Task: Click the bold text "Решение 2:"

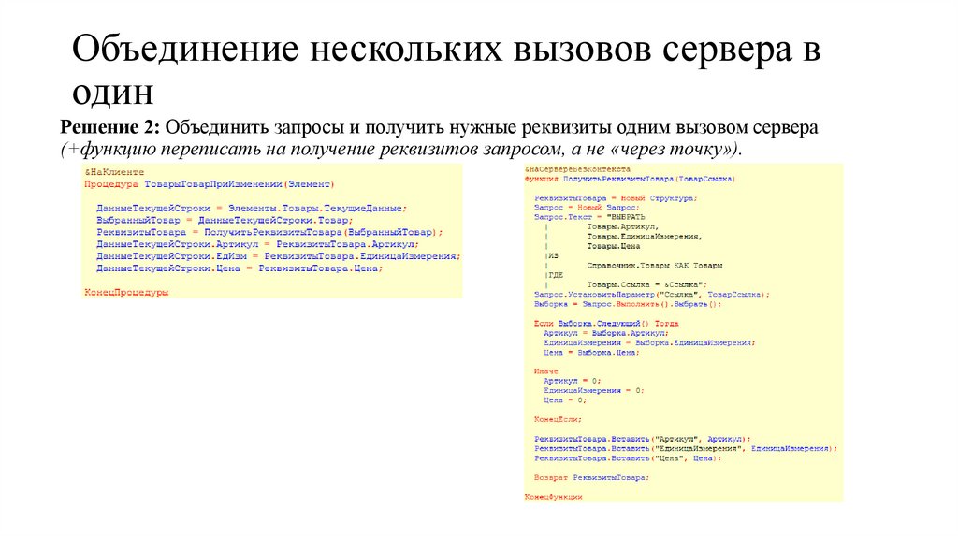Action: point(109,127)
